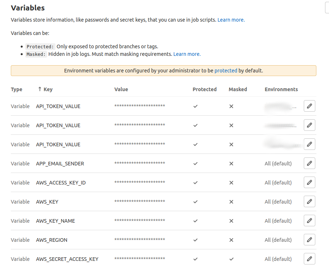Screen dimensions: 329x267
Task: Select the Environments column header
Action: (x=281, y=89)
